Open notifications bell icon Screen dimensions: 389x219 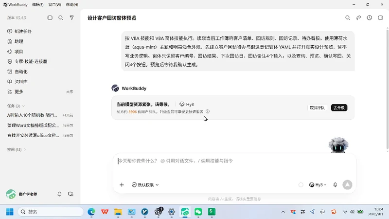[x=59, y=194]
